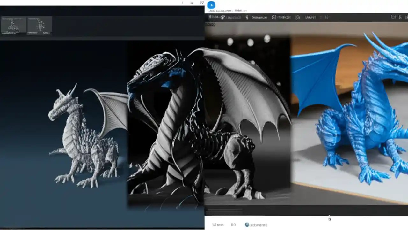Click the atuneros username link at the bottom
Screen dimensions: 408x230
coord(258,225)
